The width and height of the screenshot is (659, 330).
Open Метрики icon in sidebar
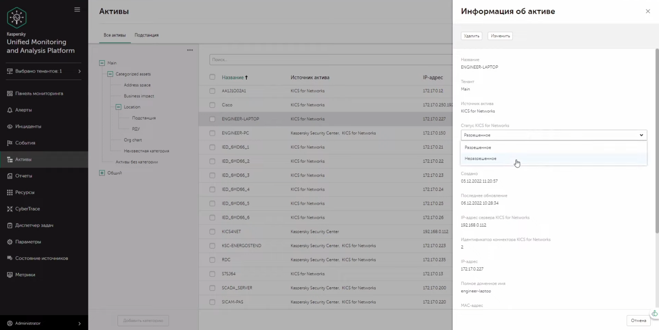pos(10,275)
